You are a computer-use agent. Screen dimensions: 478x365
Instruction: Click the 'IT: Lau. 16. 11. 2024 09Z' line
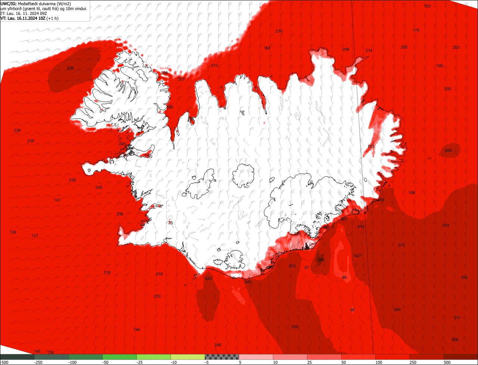[x=24, y=13]
